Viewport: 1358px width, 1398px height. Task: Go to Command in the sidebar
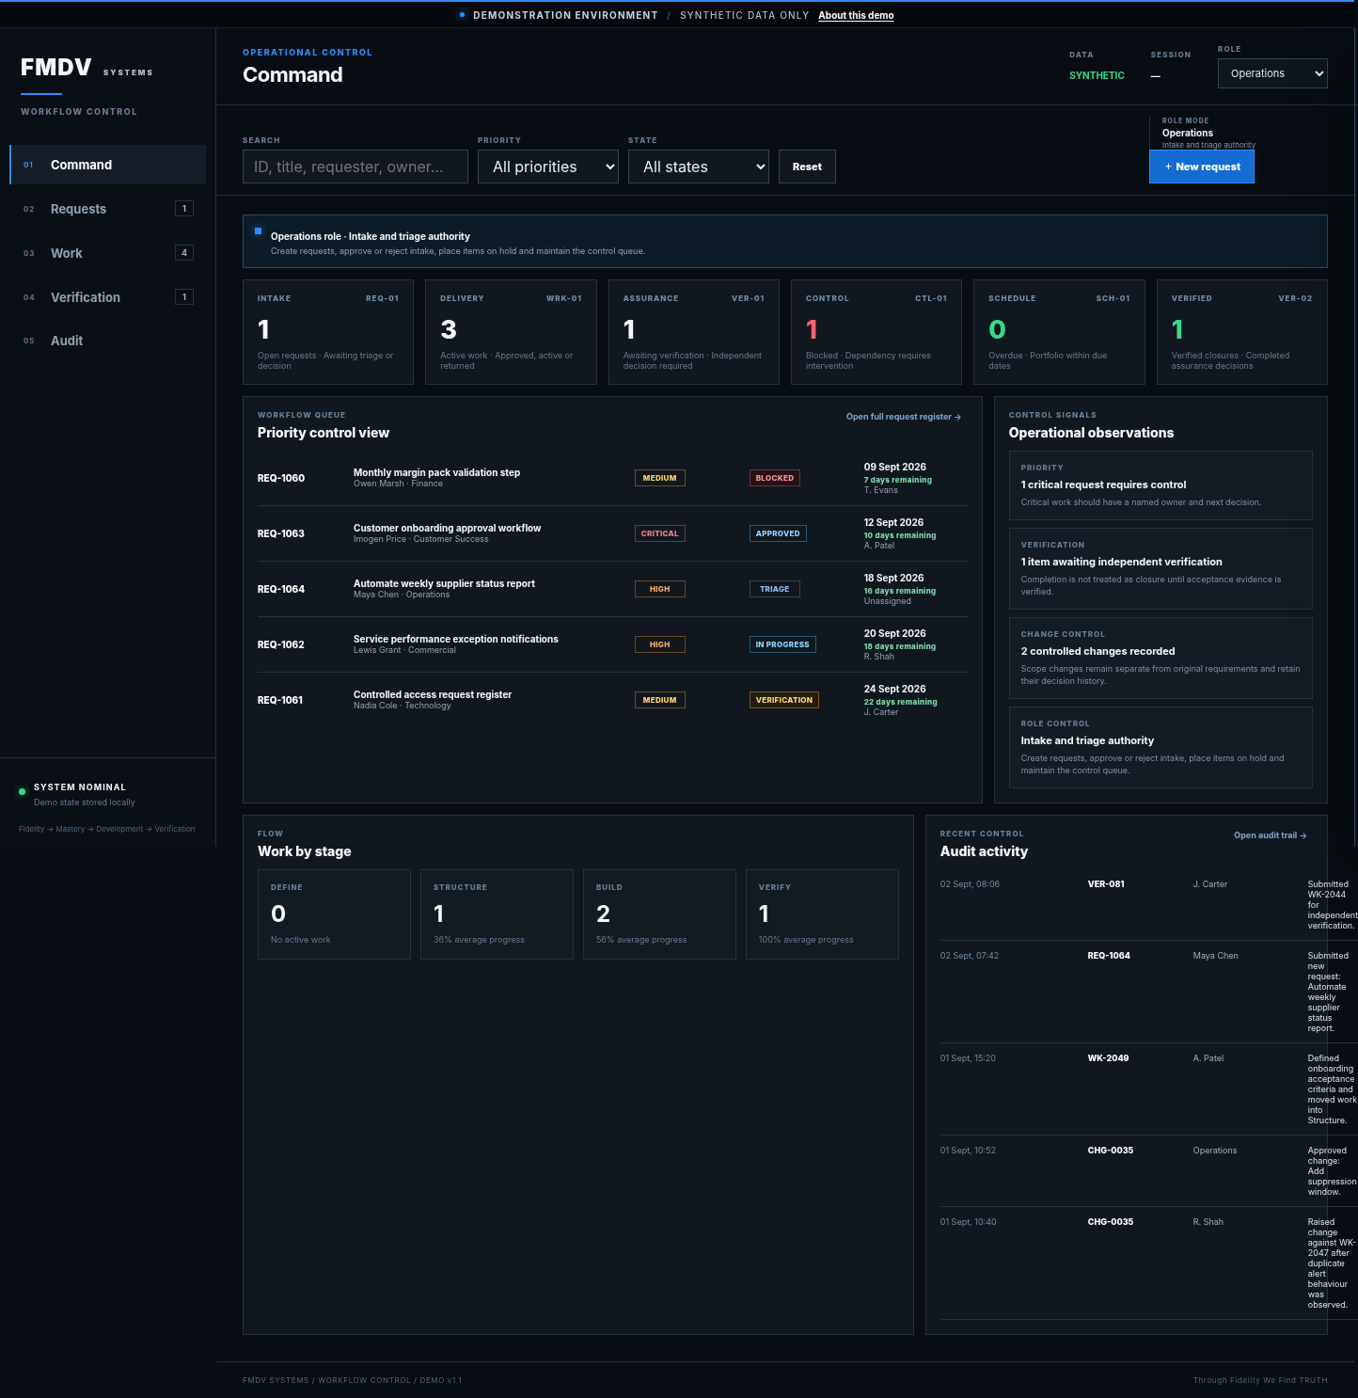tap(108, 165)
